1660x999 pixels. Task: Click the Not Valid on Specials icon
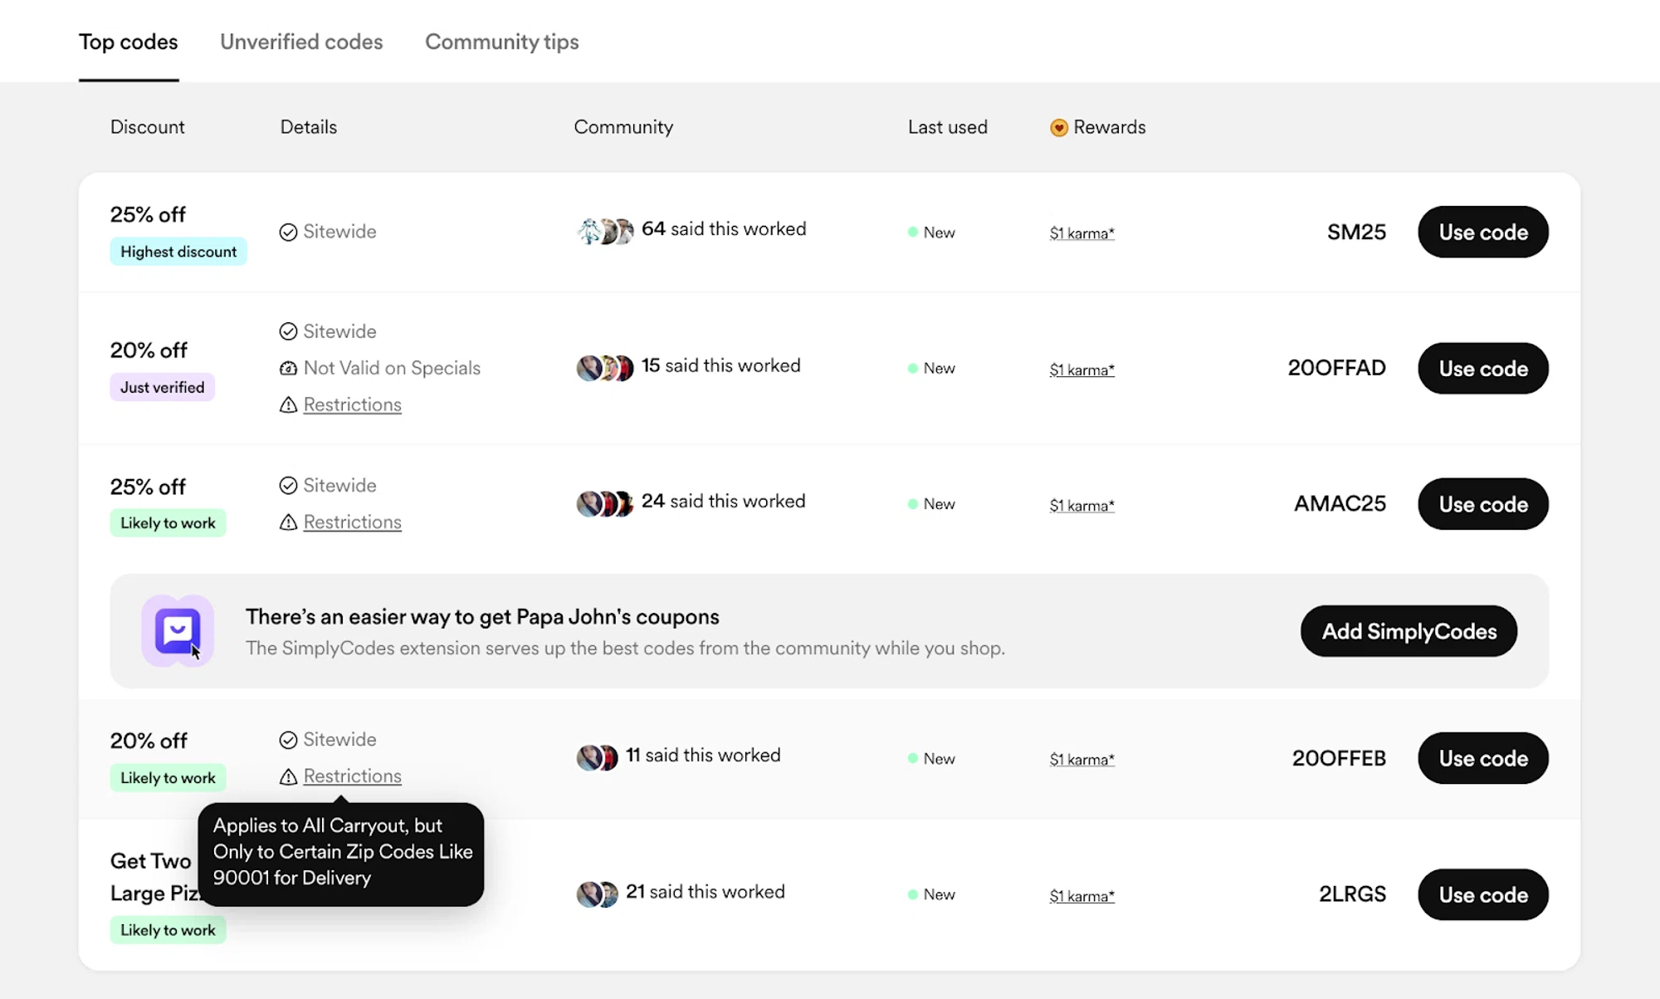point(288,368)
